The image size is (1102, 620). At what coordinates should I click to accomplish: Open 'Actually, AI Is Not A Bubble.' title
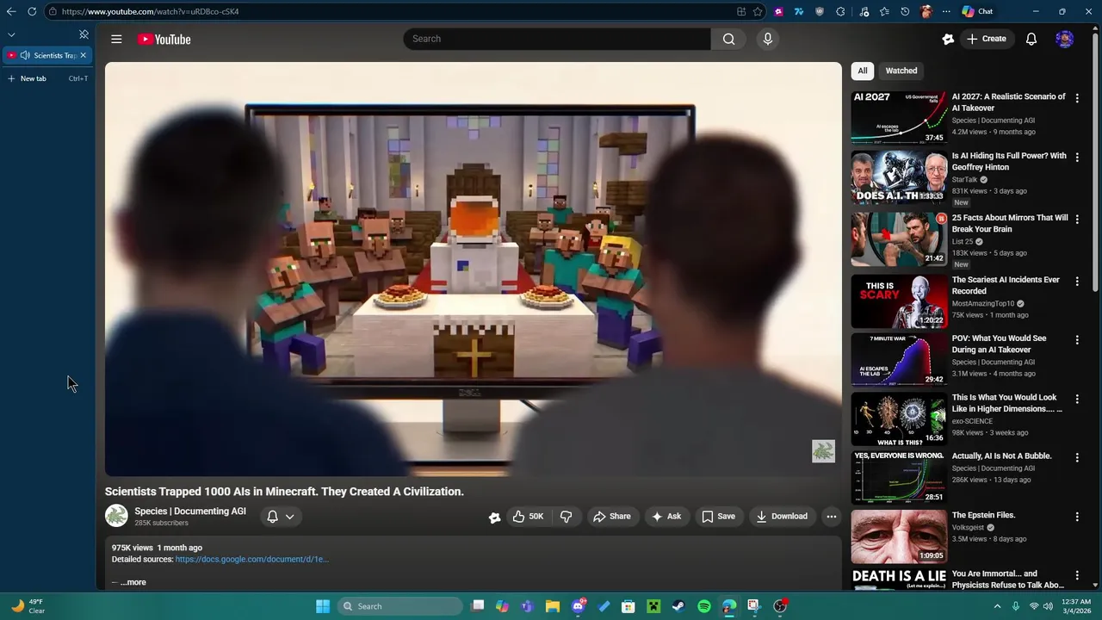tap(1001, 456)
